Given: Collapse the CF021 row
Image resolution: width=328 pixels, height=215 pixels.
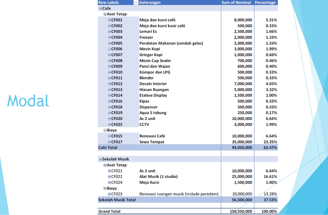Looking at the screenshot, I should (x=109, y=171).
